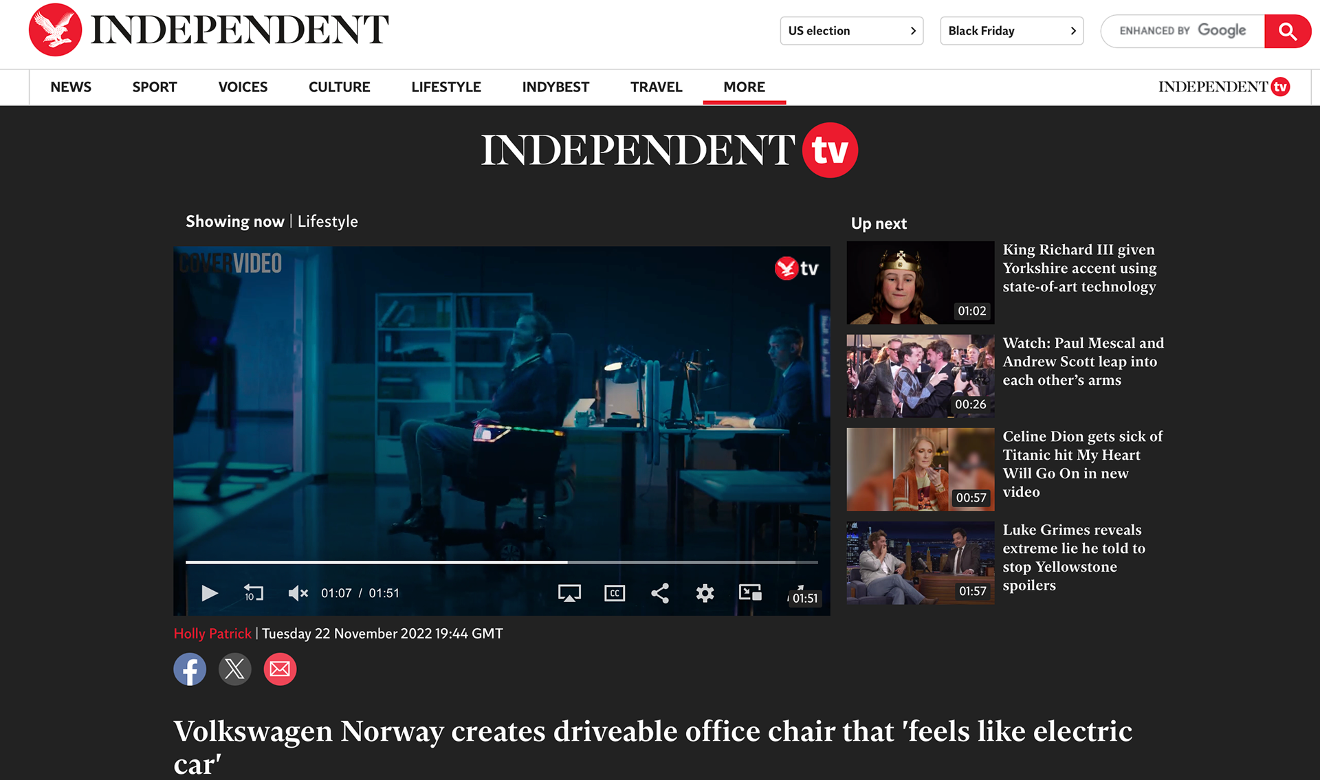Click the Celine Dion Titanic hit headline
1320x780 pixels.
point(1082,464)
